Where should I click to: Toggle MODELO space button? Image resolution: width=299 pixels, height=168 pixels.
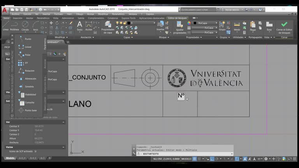(186, 159)
